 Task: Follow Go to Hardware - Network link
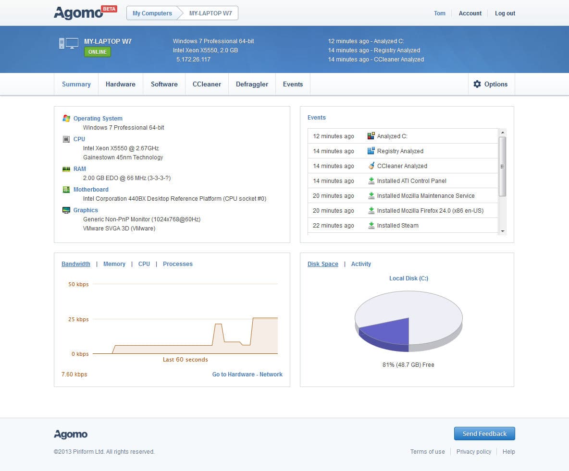247,374
